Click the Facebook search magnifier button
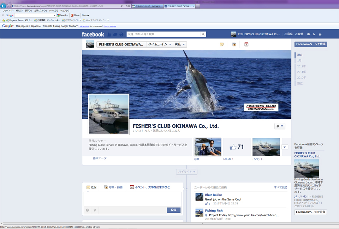 tap(203, 34)
